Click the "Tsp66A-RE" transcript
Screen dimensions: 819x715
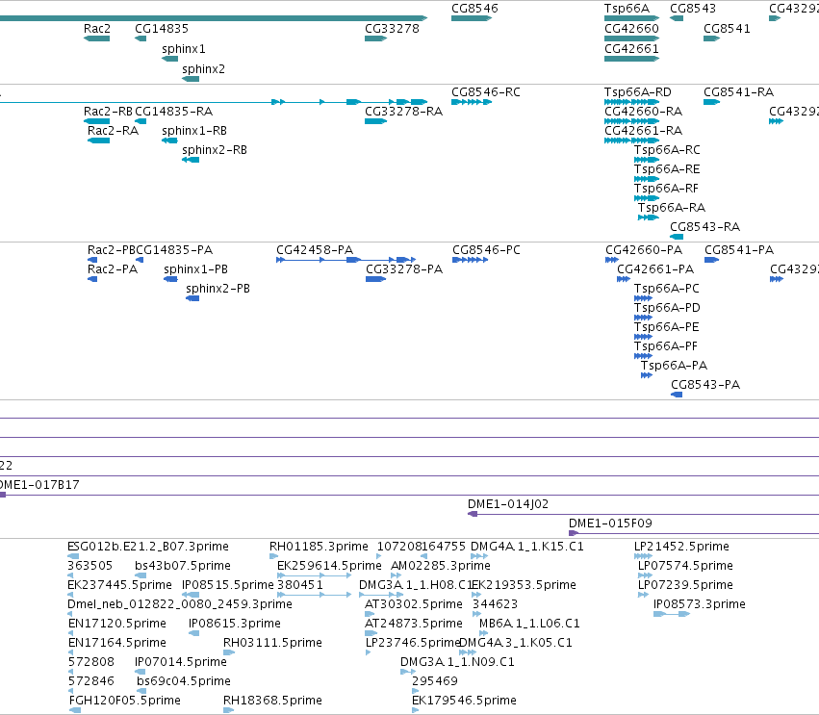667,169
